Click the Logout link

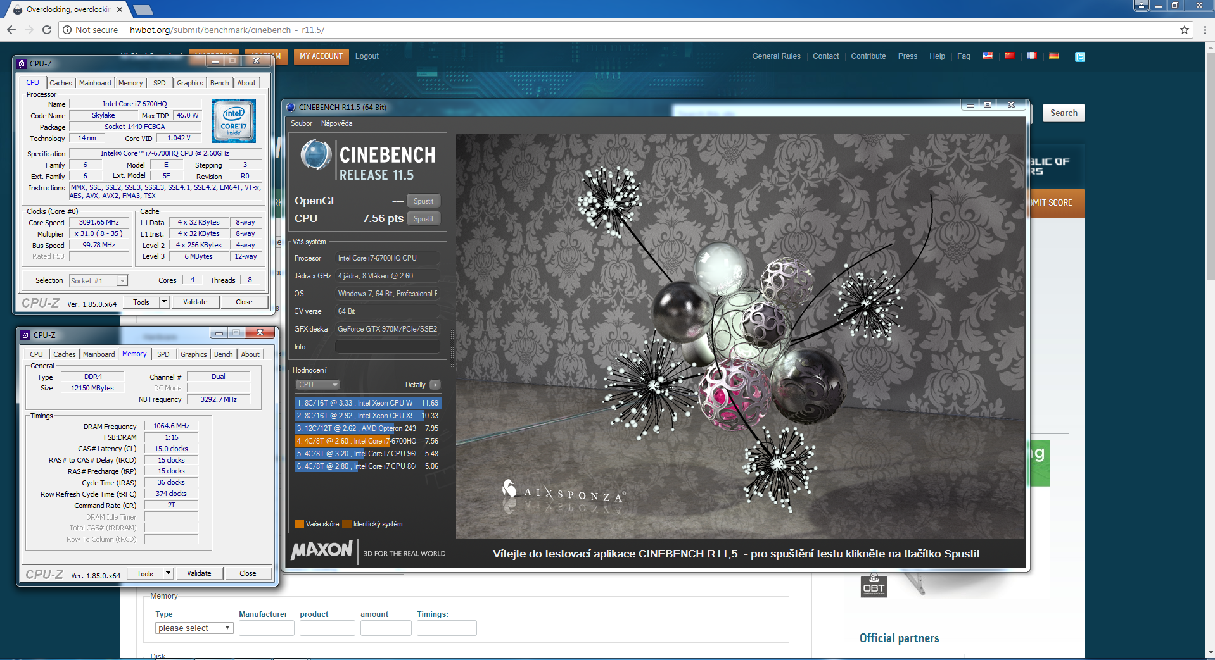pyautogui.click(x=367, y=56)
